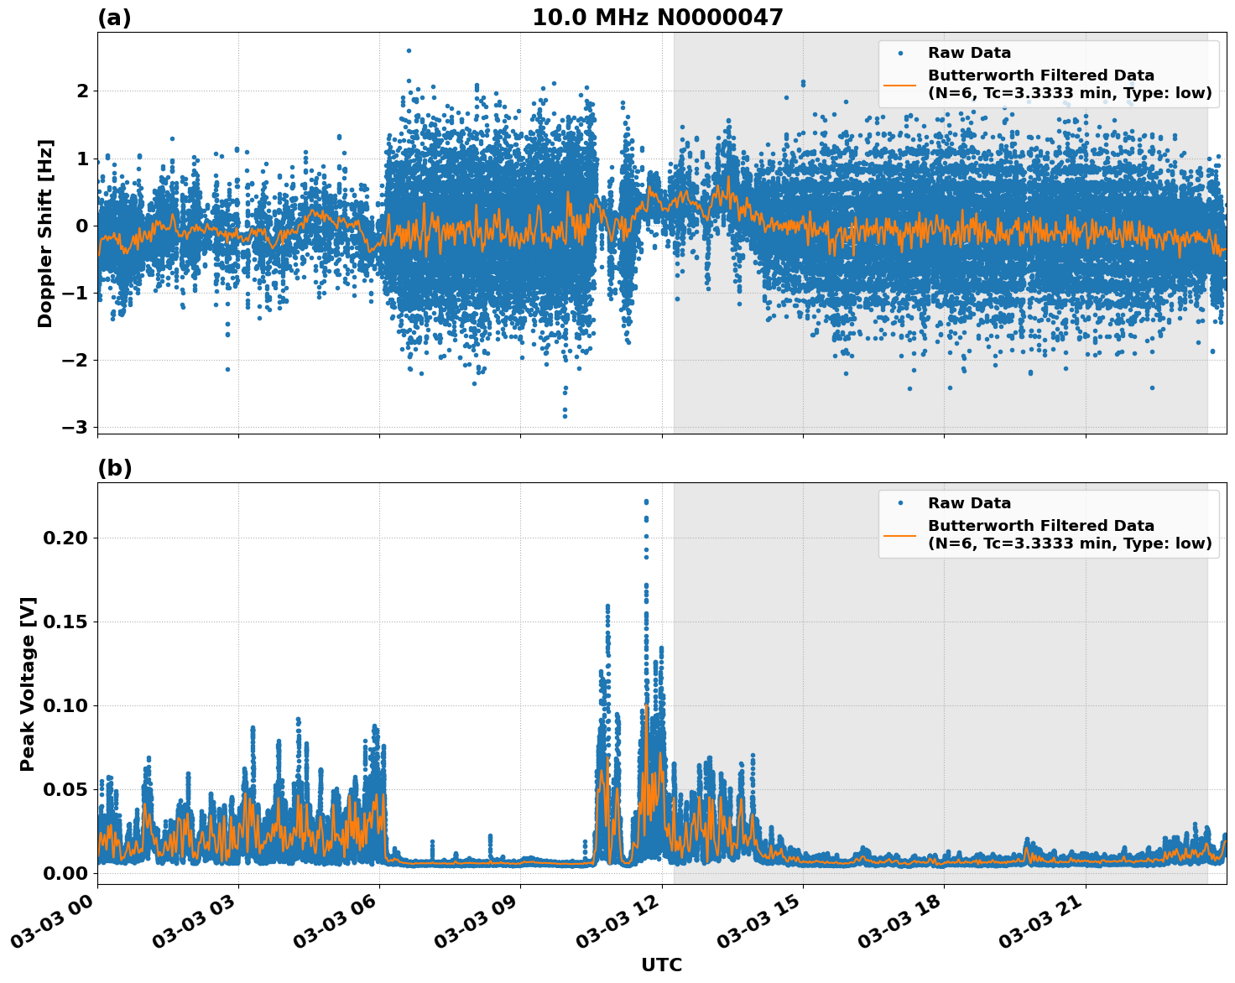This screenshot has width=1235, height=983.
Task: Click the UTC axis label
Action: point(660,965)
